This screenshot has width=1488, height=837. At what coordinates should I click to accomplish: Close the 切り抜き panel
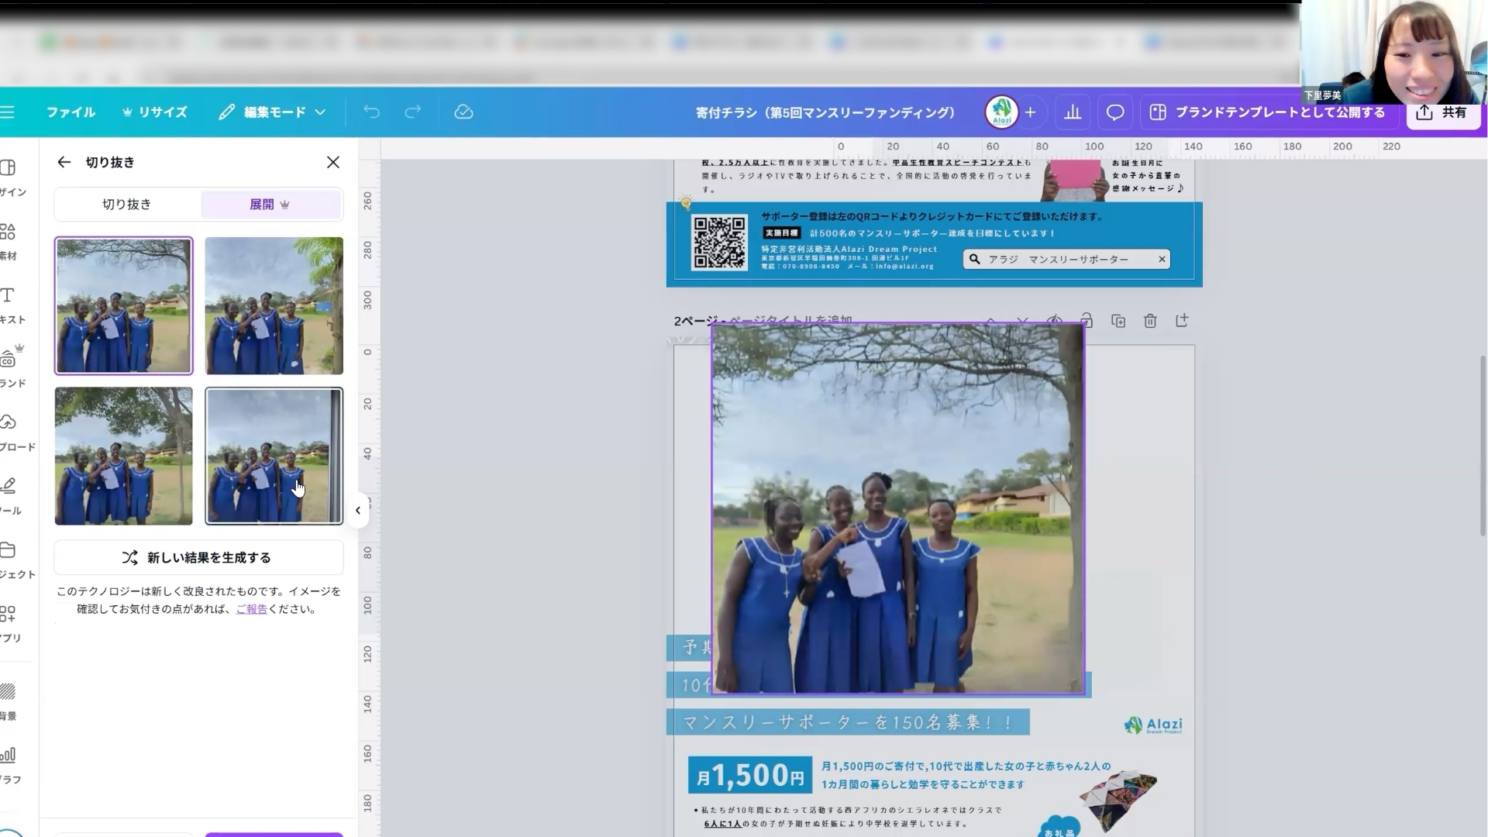point(333,162)
